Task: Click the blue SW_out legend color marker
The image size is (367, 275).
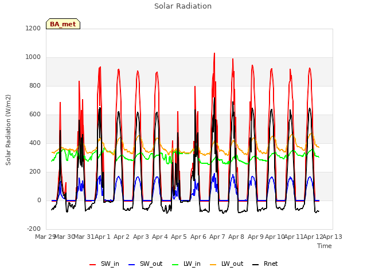Action: (132, 265)
